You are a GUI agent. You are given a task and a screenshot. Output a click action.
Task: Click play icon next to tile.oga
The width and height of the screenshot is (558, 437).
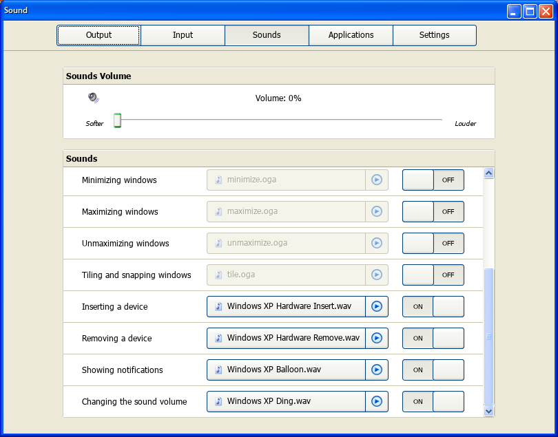377,275
